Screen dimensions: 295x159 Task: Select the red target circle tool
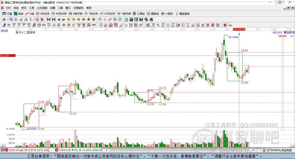point(59,25)
